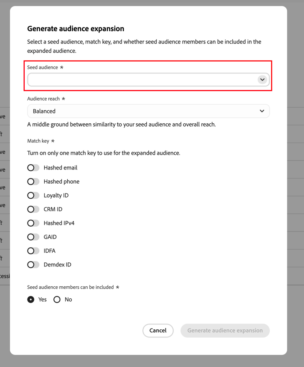Turn on the Hashed email match key
This screenshot has height=367, width=304.
pos(33,167)
